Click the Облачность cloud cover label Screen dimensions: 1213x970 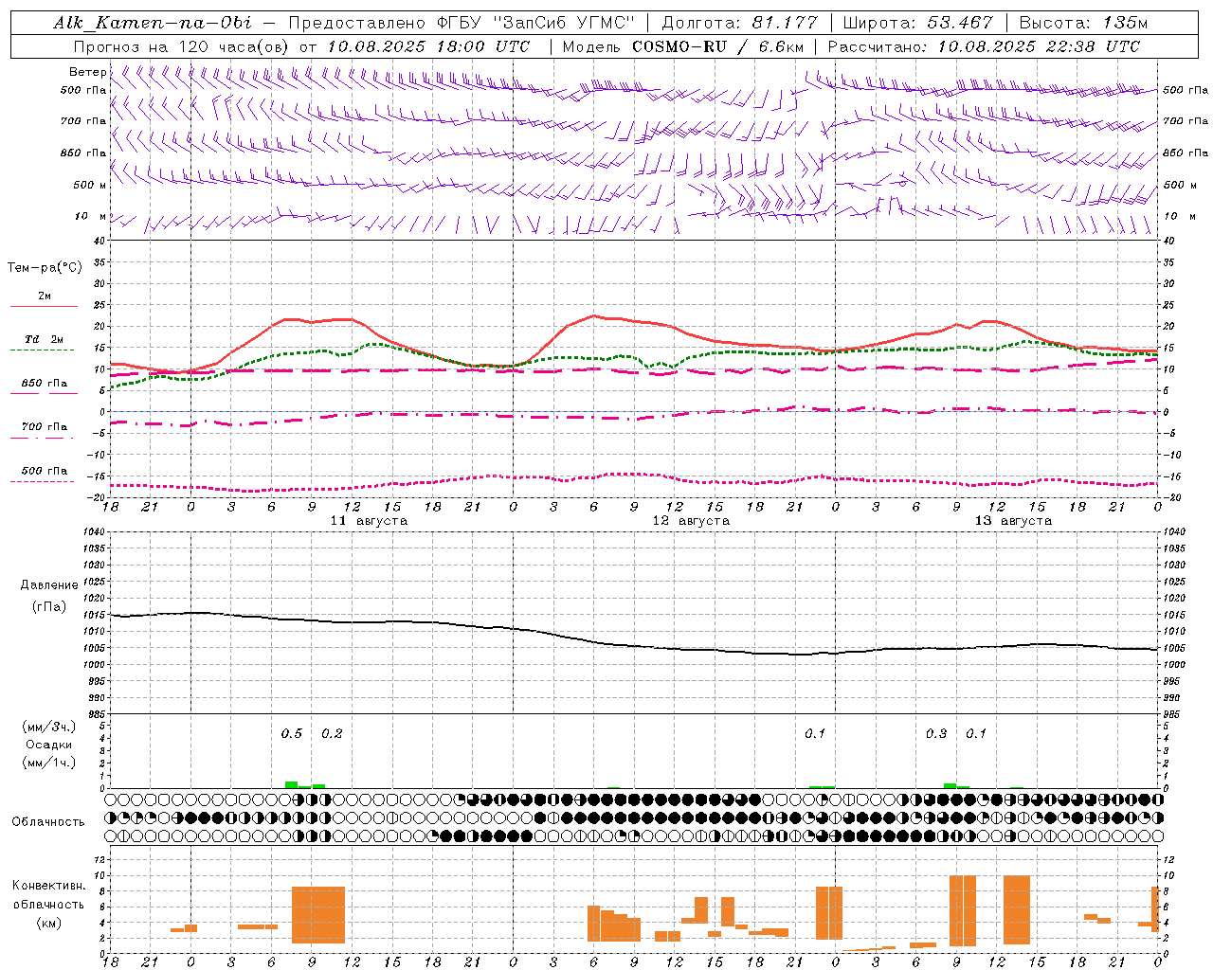tap(48, 821)
